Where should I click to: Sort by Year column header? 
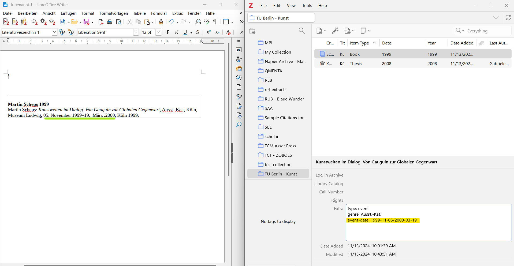pyautogui.click(x=436, y=43)
